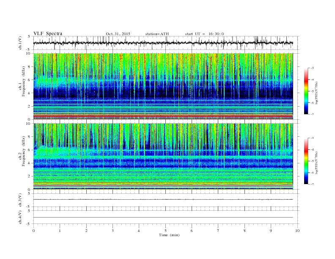The image size is (335, 259).
Task: Click time axis tick label "3"
Action: [113, 231]
